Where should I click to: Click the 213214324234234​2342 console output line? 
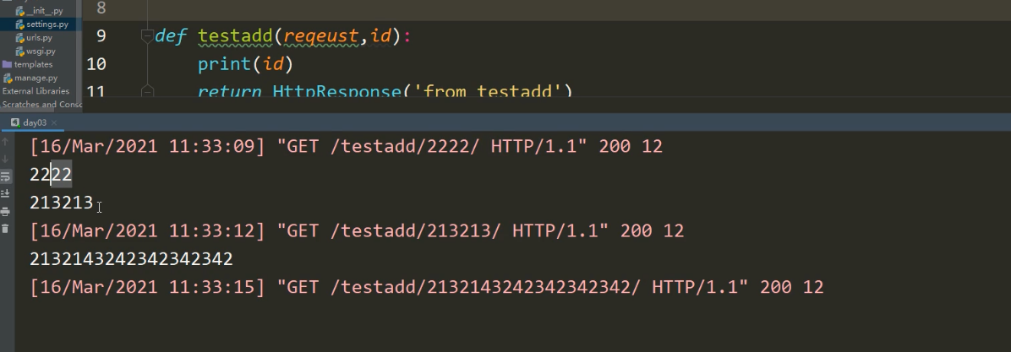tap(131, 259)
